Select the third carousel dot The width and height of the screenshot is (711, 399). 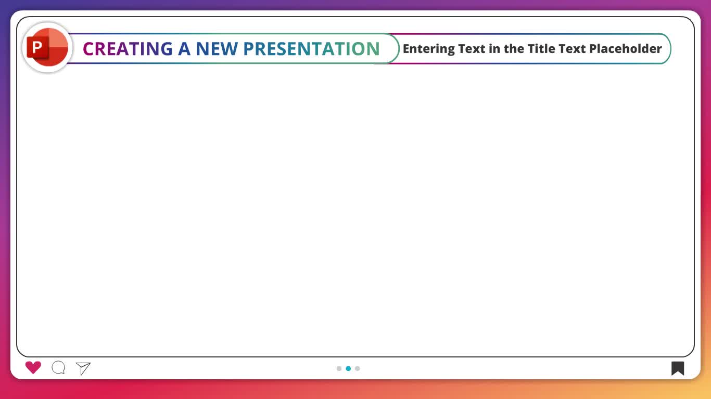[x=357, y=368]
